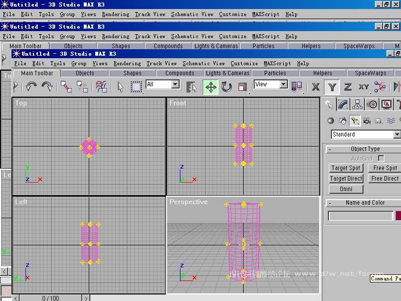Click time slider right arrow
The width and height of the screenshot is (401, 301).
click(86, 298)
